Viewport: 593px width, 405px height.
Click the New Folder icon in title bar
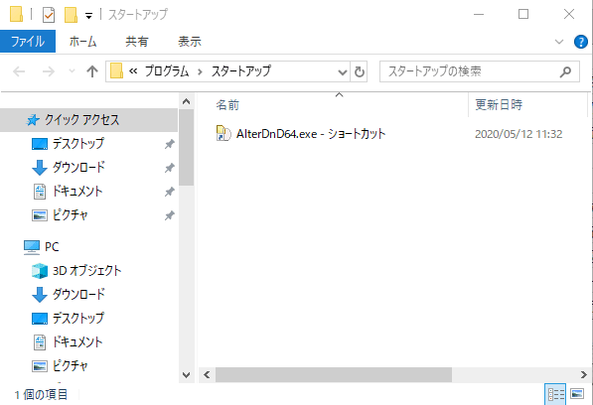[x=71, y=15]
